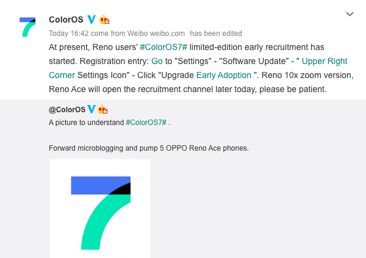
Task: Click the "A picture to understand" text
Action: point(86,123)
